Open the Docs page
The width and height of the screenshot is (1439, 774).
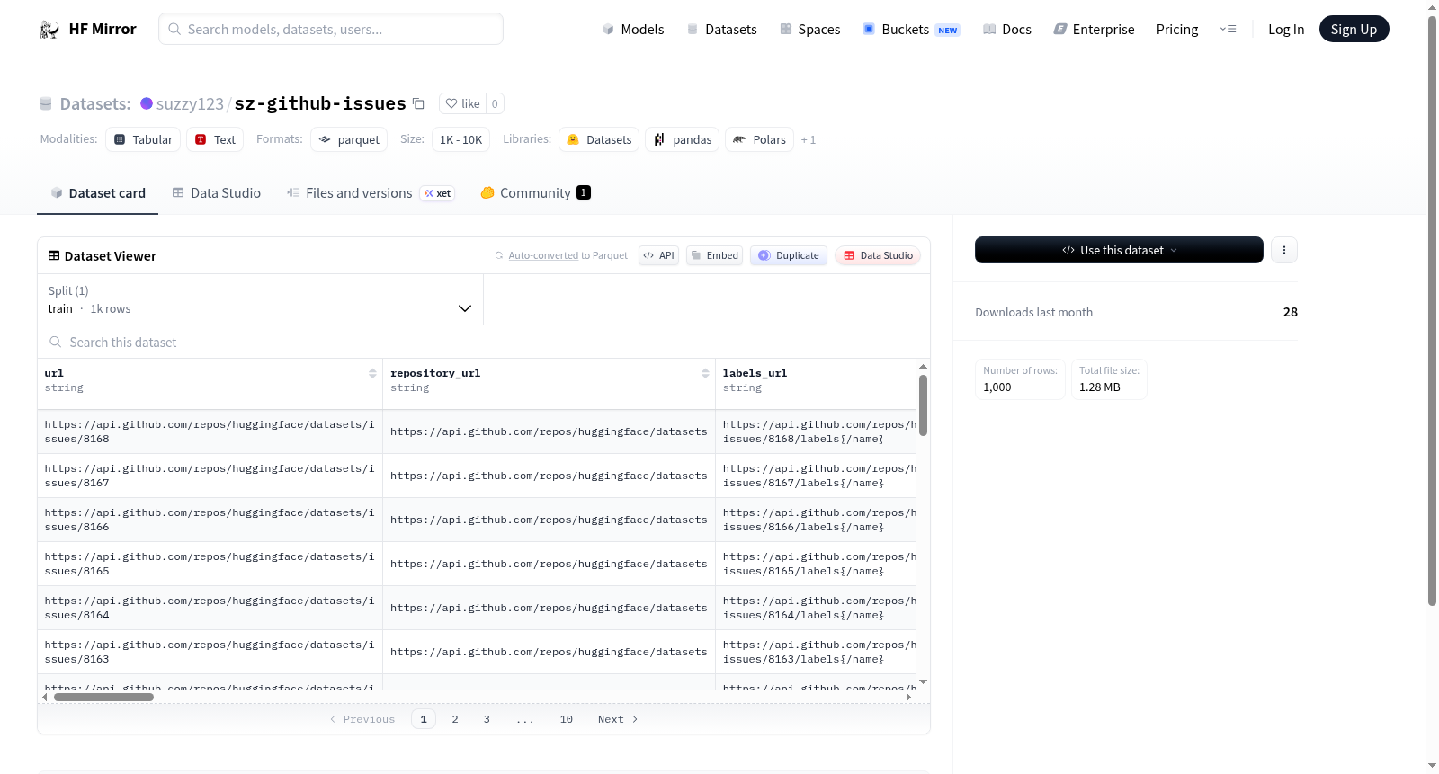1007,30
